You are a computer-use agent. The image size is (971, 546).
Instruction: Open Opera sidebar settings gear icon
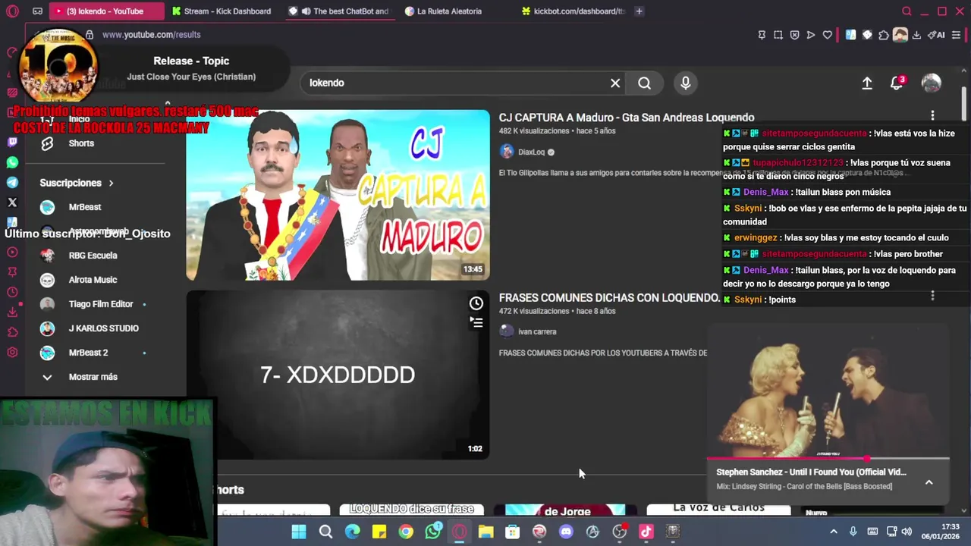(12, 352)
